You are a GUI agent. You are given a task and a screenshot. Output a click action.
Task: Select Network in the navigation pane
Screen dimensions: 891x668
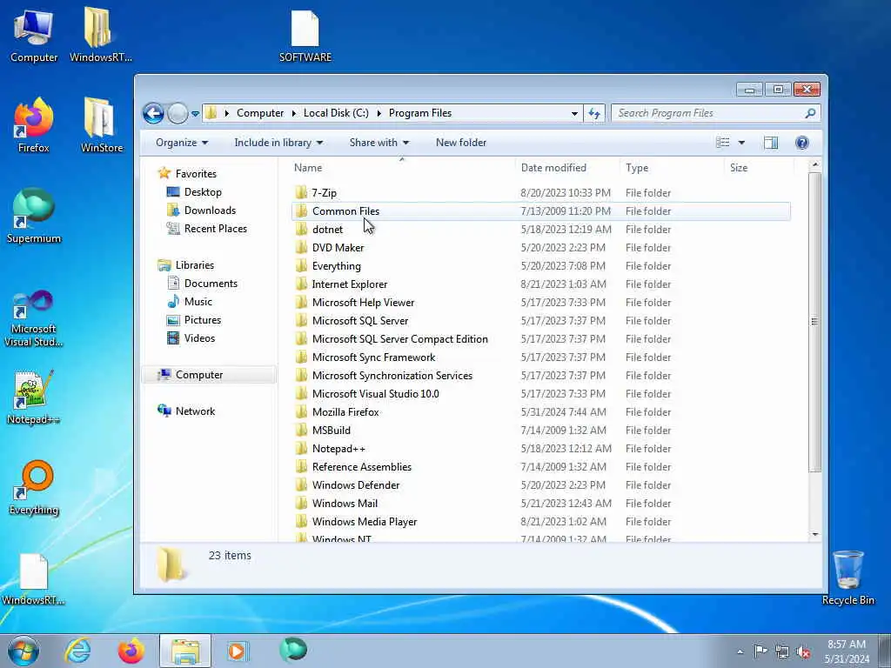(x=195, y=411)
